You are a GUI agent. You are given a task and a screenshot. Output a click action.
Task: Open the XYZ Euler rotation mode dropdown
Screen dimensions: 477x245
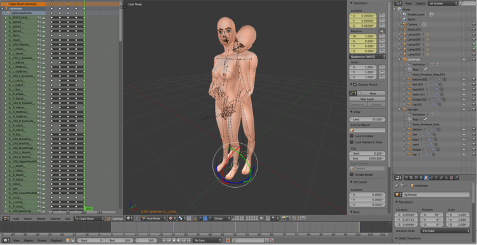[445, 231]
